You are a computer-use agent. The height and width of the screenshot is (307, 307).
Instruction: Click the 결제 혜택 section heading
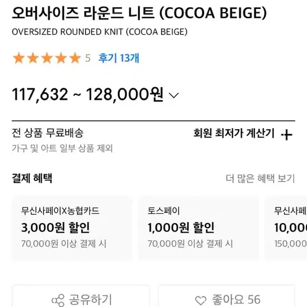point(32,178)
